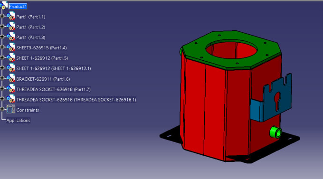Select BRACKET-626911 (Part1.6) in tree
323x179 pixels.
coord(43,79)
